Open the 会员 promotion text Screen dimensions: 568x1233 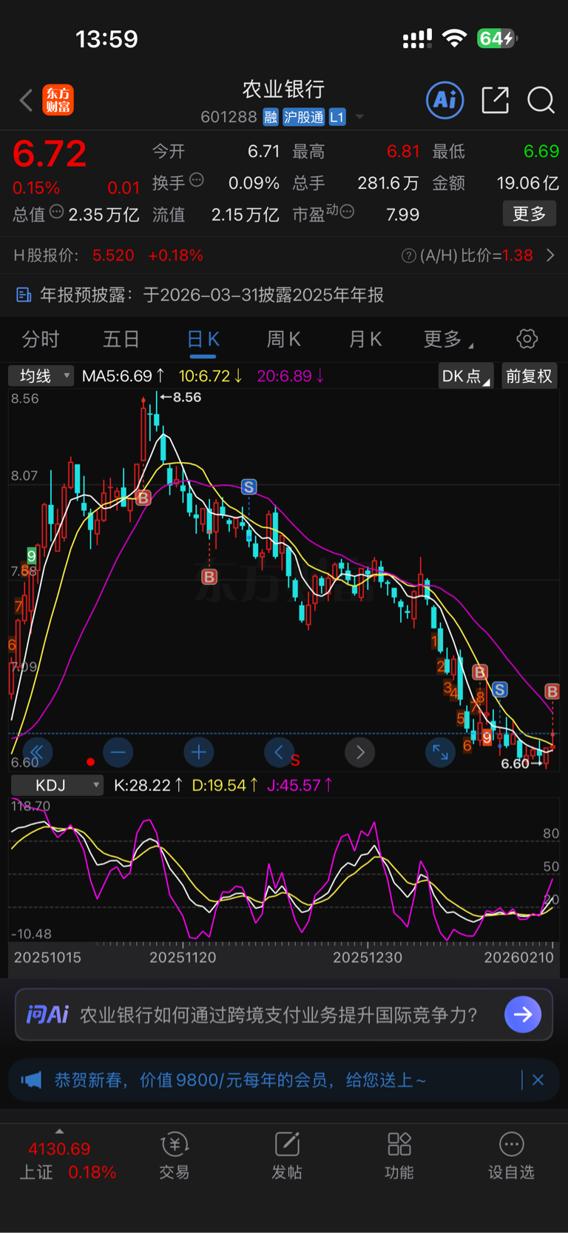click(x=240, y=1080)
